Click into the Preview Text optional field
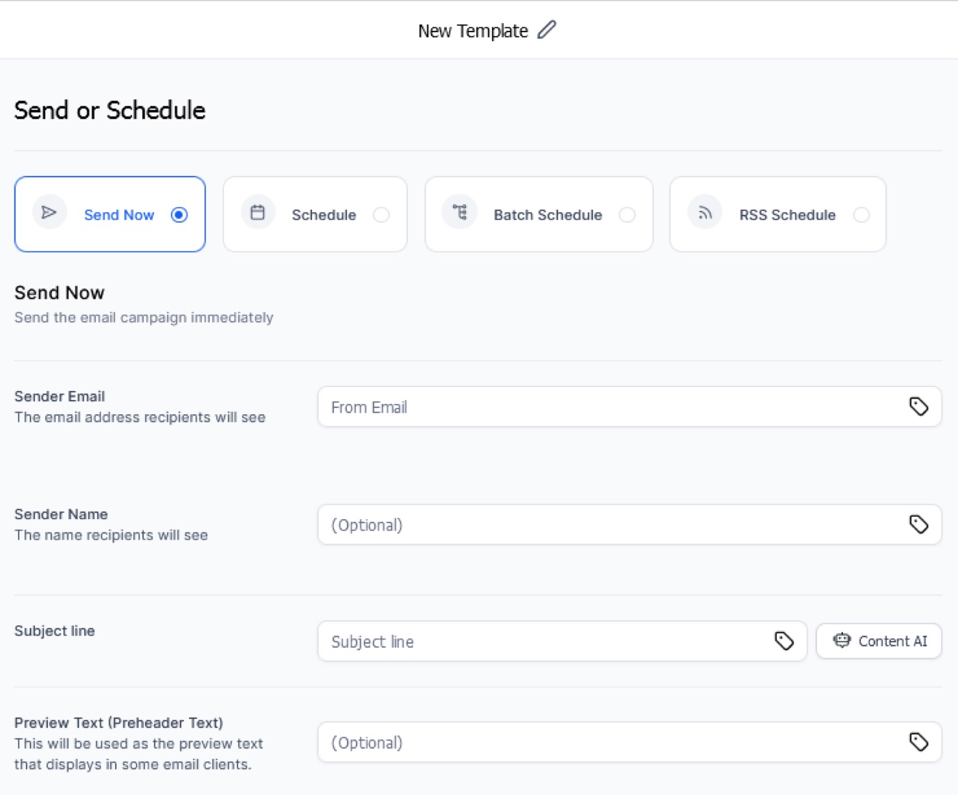The width and height of the screenshot is (958, 795). tap(630, 742)
